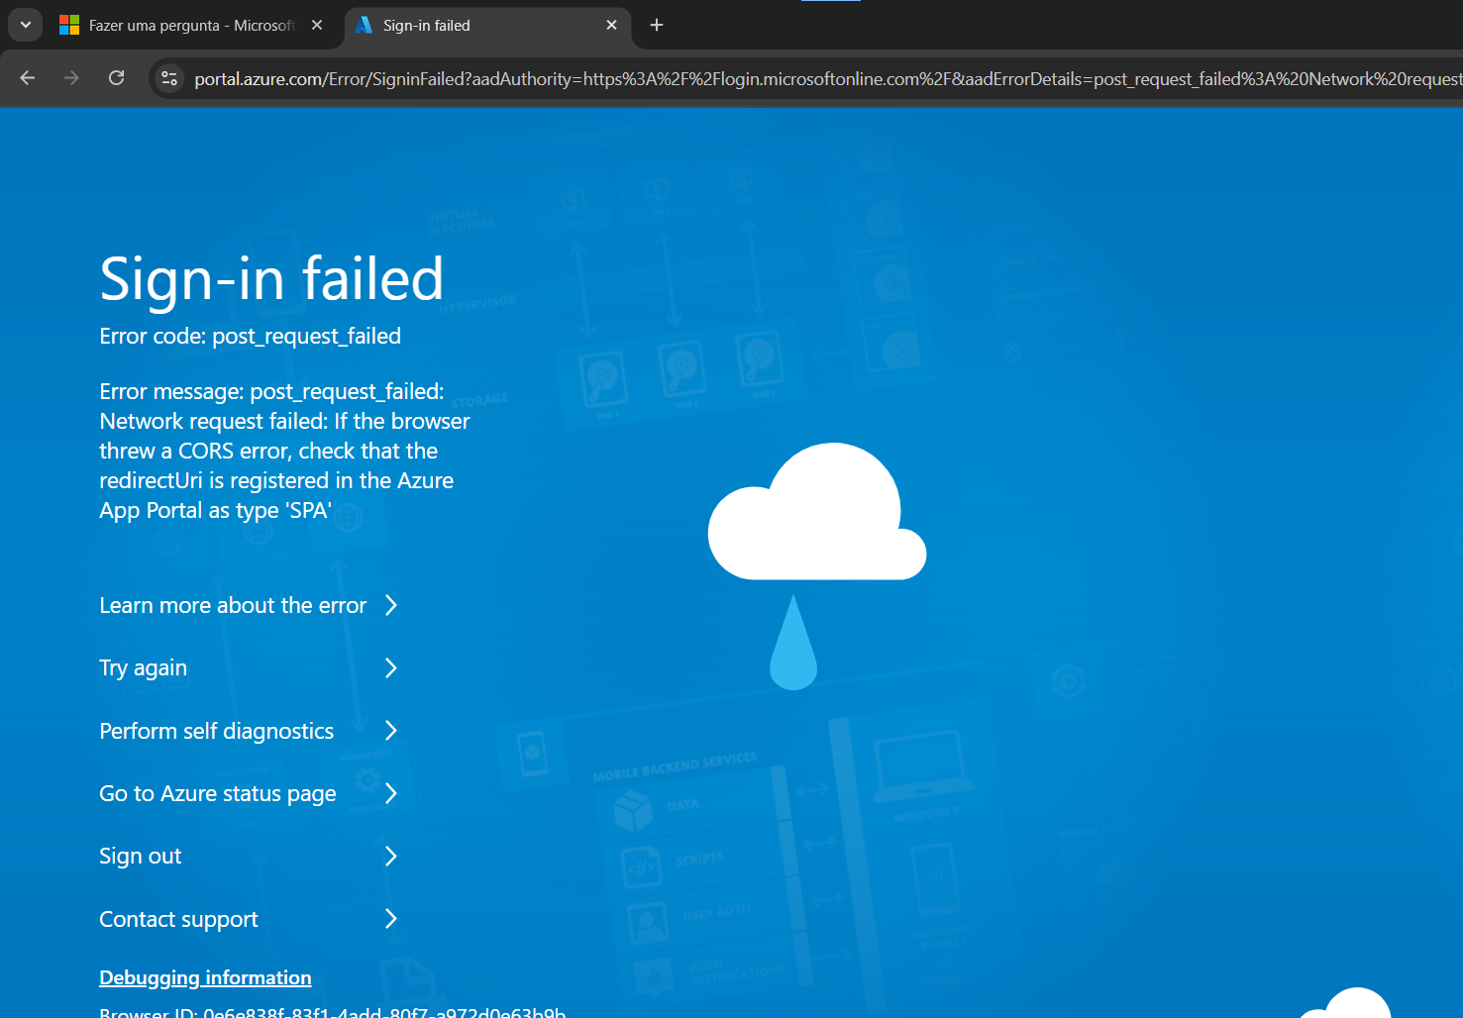Click the browser forward arrow
Screen dimensions: 1463x1018
pos(71,77)
